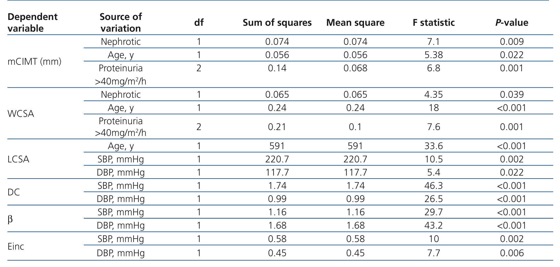Select the "df" column header

click(x=199, y=23)
